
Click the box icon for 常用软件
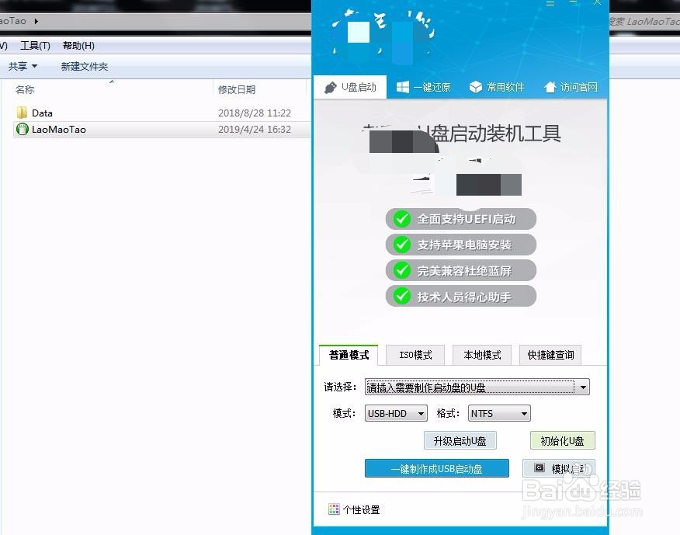[x=476, y=87]
